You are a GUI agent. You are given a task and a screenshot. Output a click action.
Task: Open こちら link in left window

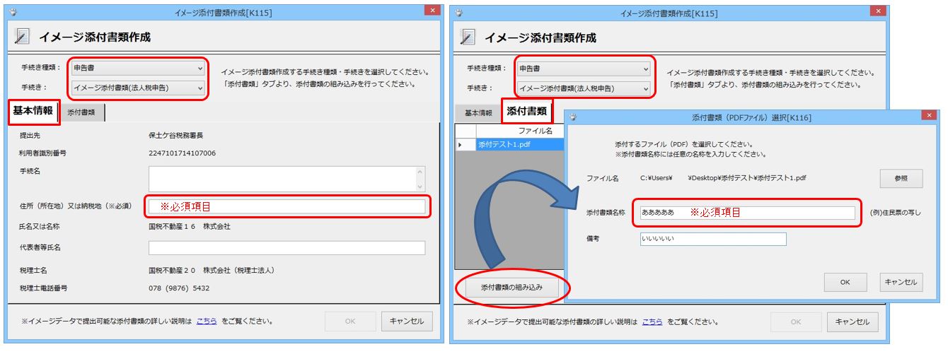coord(206,321)
